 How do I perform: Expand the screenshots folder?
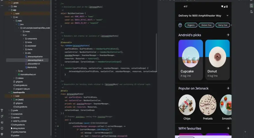pos(9,114)
